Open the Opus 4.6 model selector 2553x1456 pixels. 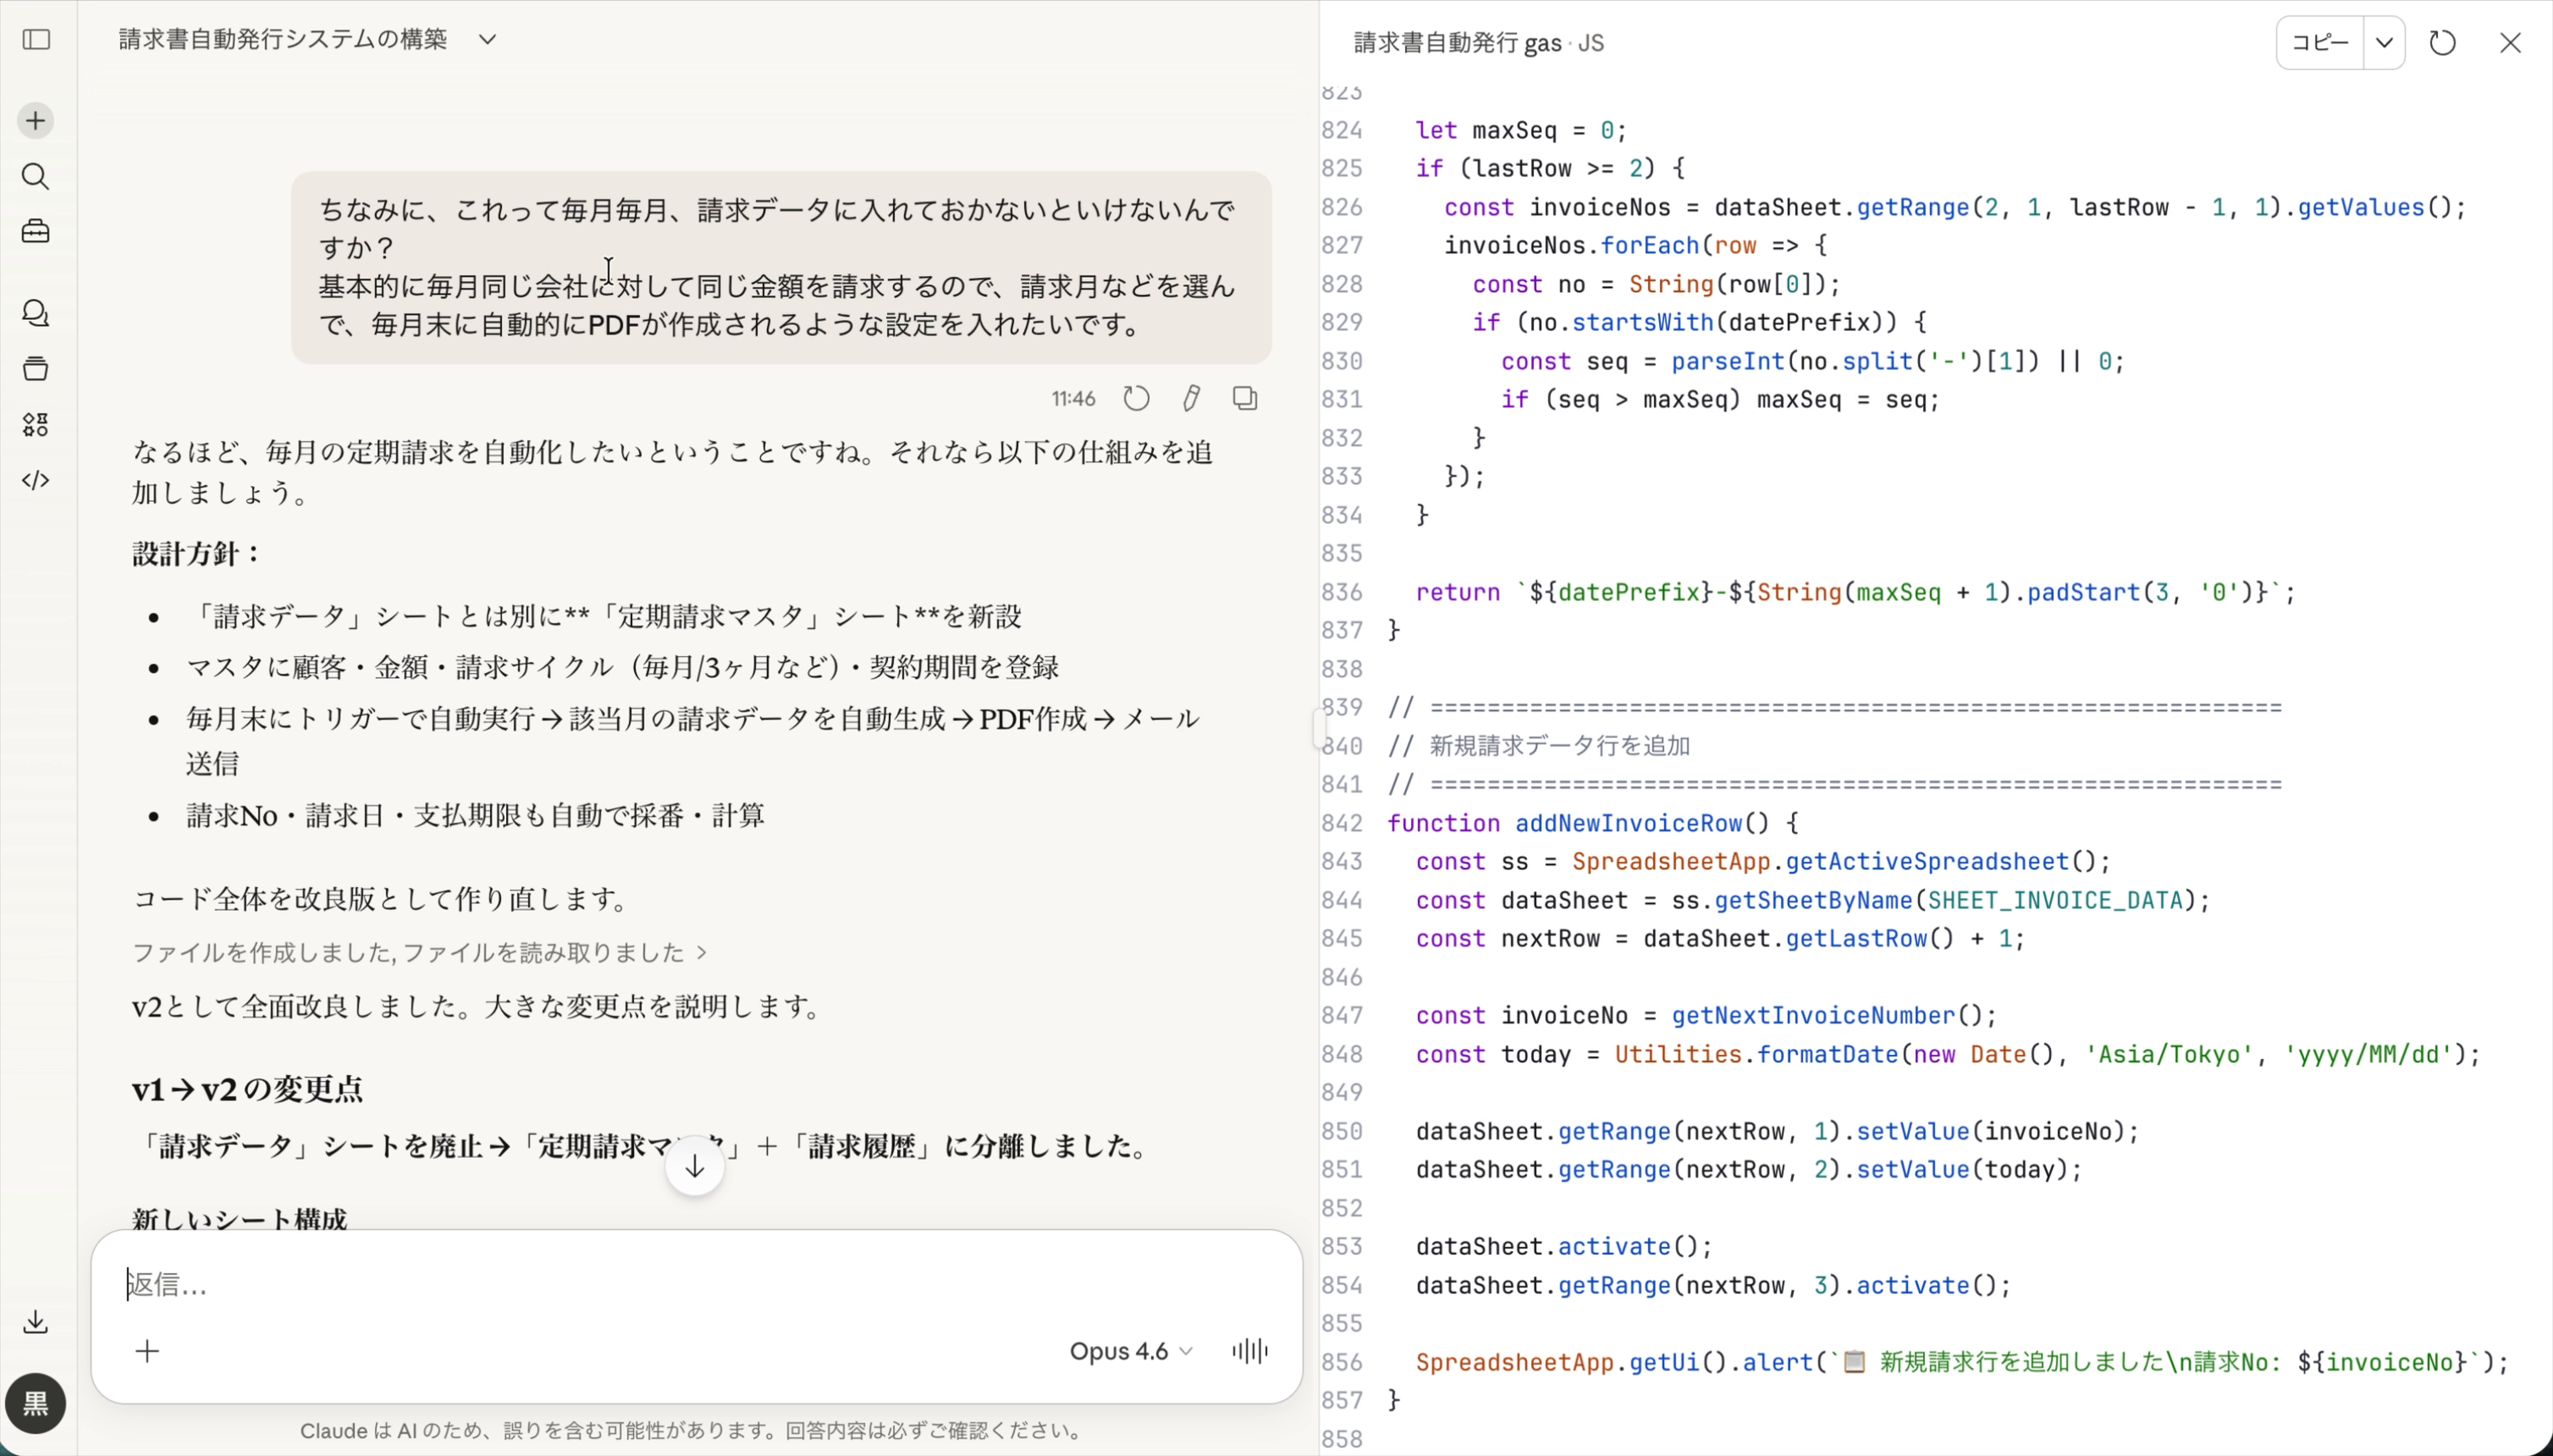[1131, 1352]
